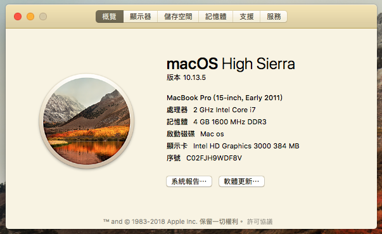Screen dimensions: 382x234
Task: Minimize the window with the yellow button
Action: (x=30, y=16)
